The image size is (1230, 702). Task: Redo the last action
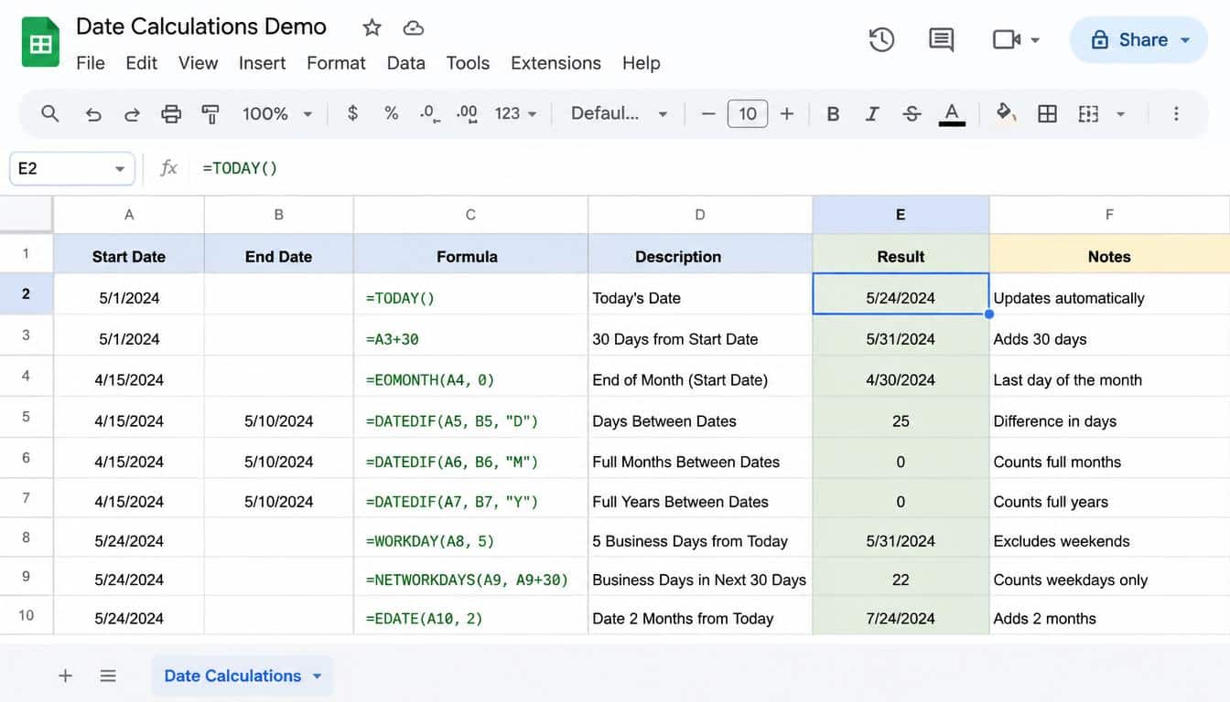point(132,113)
